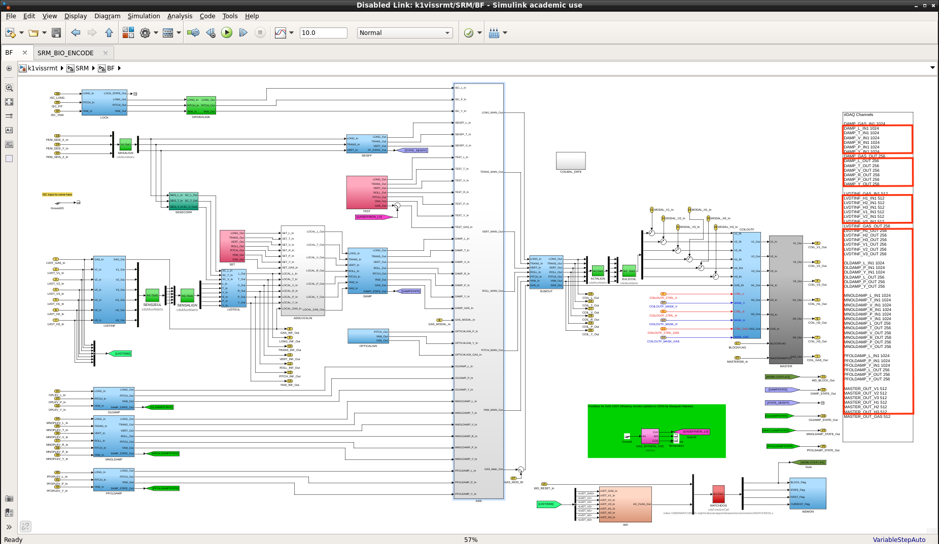Select the COILBAL_DATE block

pyautogui.click(x=571, y=161)
